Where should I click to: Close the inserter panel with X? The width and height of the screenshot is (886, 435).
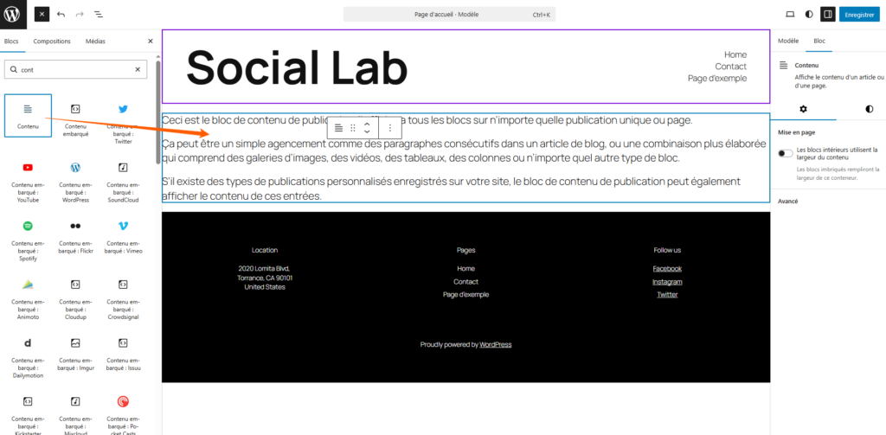[x=151, y=42]
